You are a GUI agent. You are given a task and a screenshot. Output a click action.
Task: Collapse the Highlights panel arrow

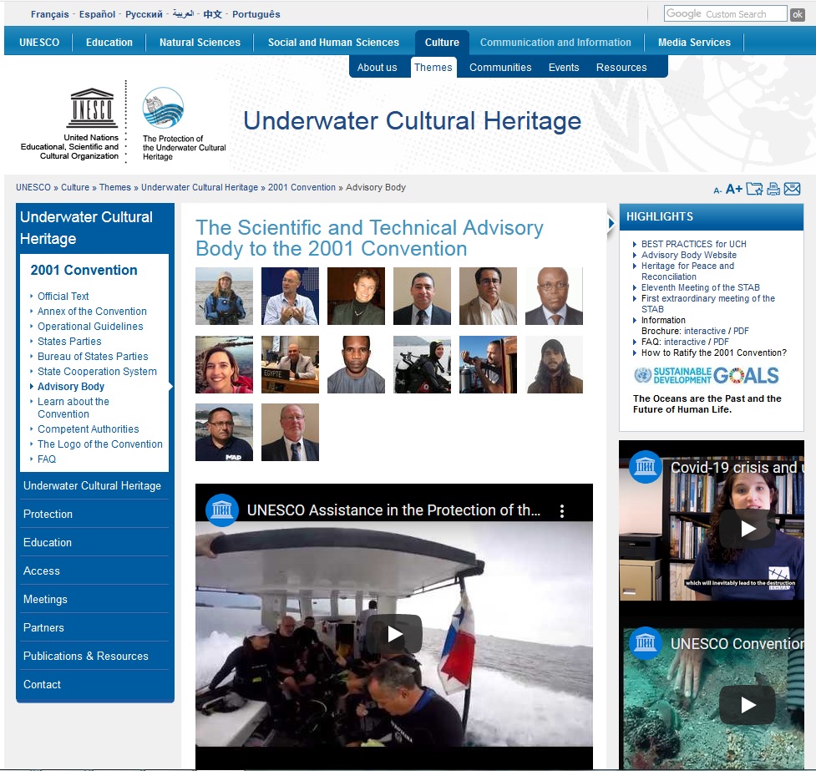point(611,223)
